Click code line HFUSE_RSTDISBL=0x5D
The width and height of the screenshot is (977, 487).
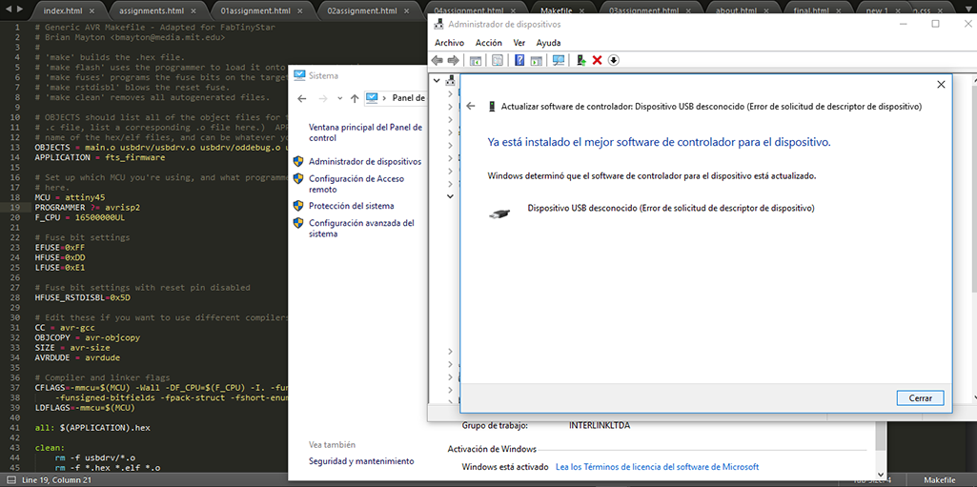tap(83, 297)
